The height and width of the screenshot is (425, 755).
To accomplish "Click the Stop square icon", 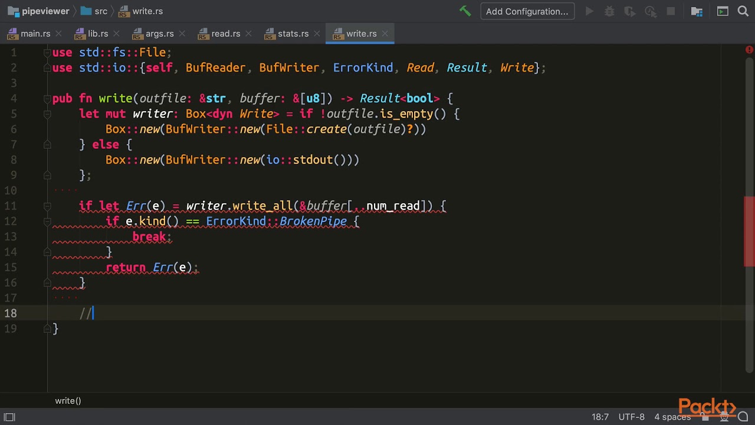I will pos(671,11).
